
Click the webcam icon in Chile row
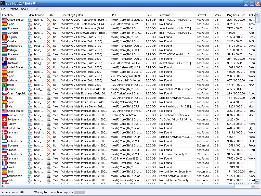click(49, 180)
